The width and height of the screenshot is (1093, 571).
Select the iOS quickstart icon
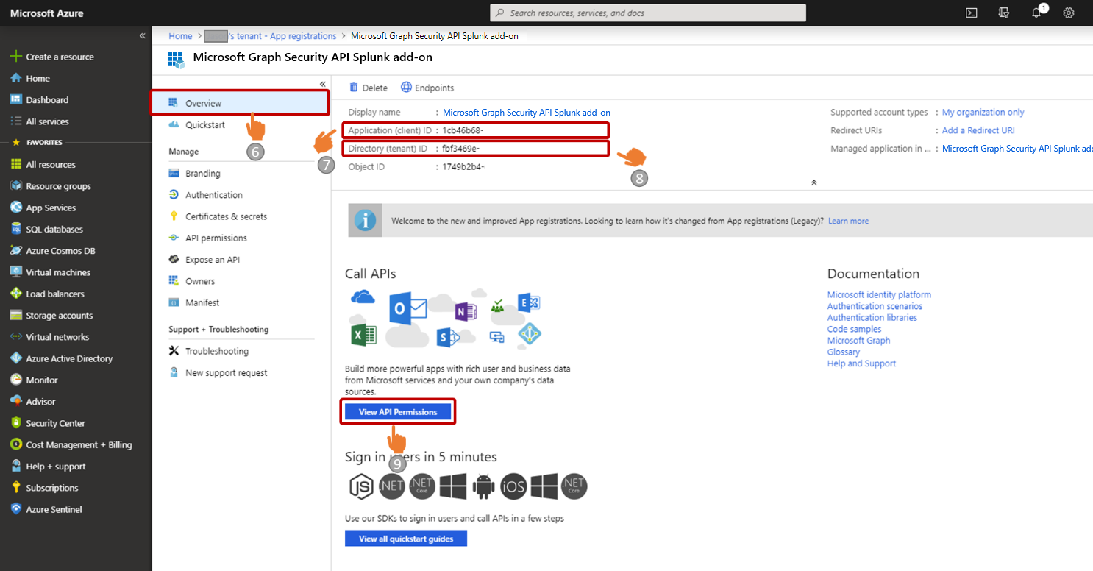(x=513, y=486)
